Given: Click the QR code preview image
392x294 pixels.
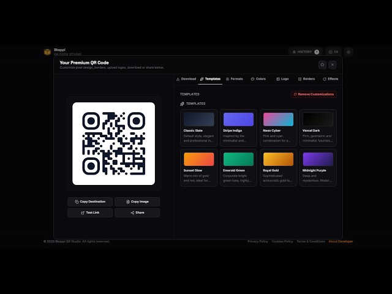Looking at the screenshot, I should [114, 144].
